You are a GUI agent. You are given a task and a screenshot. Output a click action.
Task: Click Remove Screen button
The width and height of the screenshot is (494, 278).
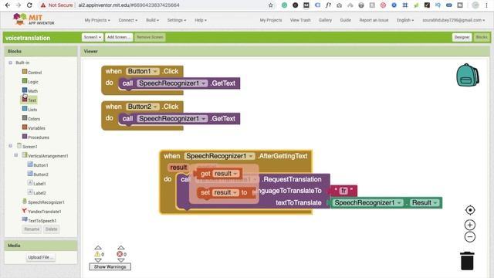(x=150, y=37)
